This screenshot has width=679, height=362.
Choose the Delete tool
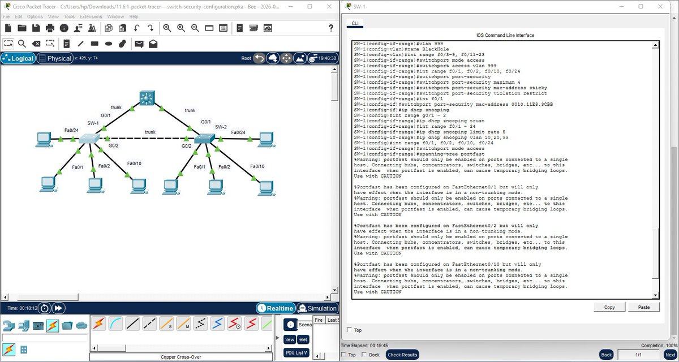point(36,43)
